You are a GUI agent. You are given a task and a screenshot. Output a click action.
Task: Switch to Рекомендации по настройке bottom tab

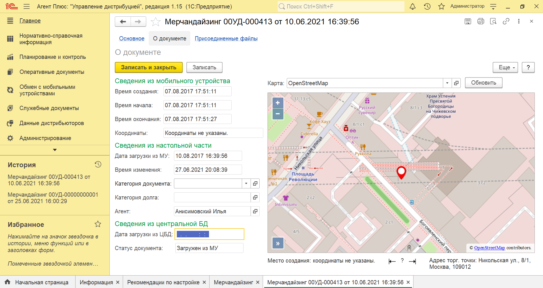pyautogui.click(x=163, y=282)
